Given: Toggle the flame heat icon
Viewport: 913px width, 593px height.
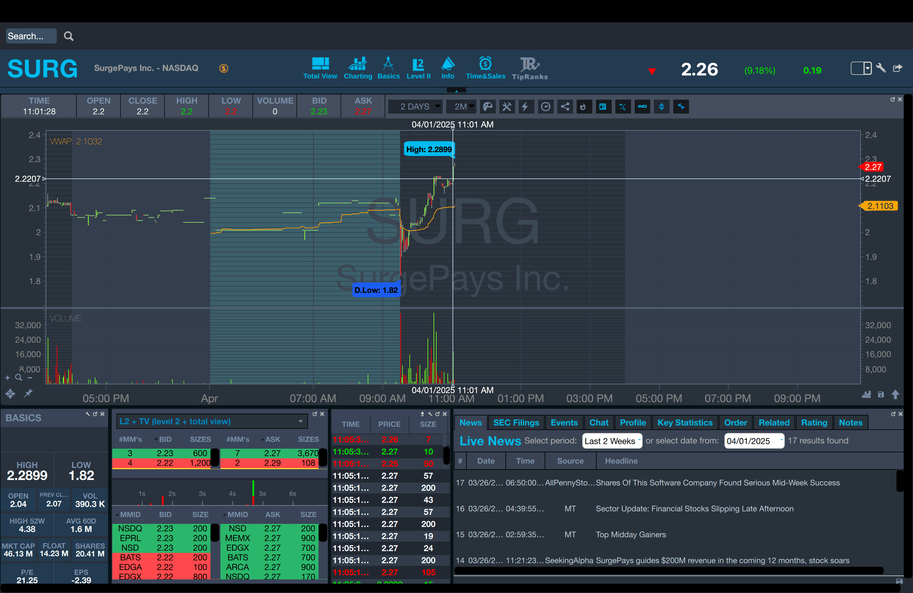Looking at the screenshot, I should 583,107.
